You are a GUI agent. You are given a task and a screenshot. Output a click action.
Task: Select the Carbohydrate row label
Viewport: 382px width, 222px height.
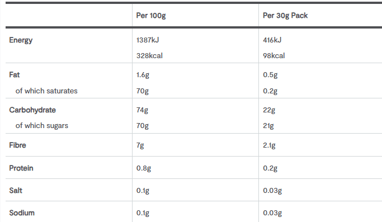pos(32,110)
